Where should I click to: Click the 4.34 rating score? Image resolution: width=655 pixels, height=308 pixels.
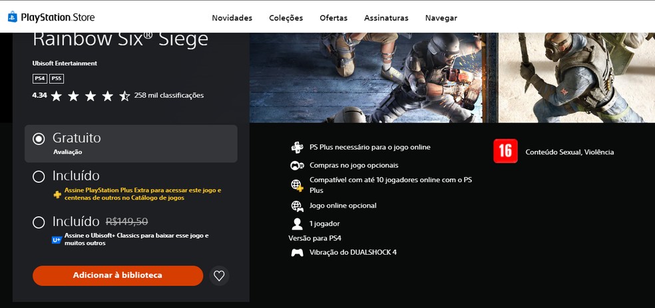pos(39,95)
